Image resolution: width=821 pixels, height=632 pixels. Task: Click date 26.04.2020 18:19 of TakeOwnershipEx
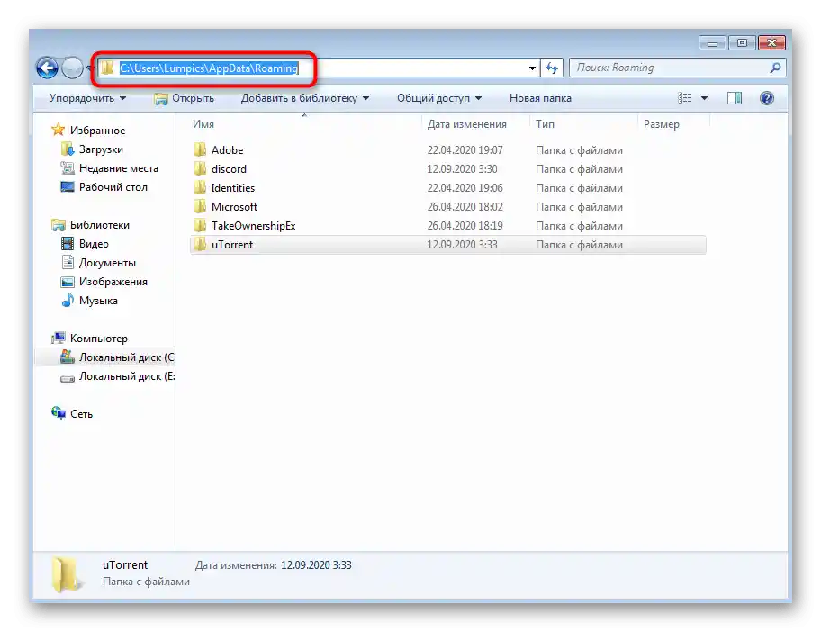465,226
